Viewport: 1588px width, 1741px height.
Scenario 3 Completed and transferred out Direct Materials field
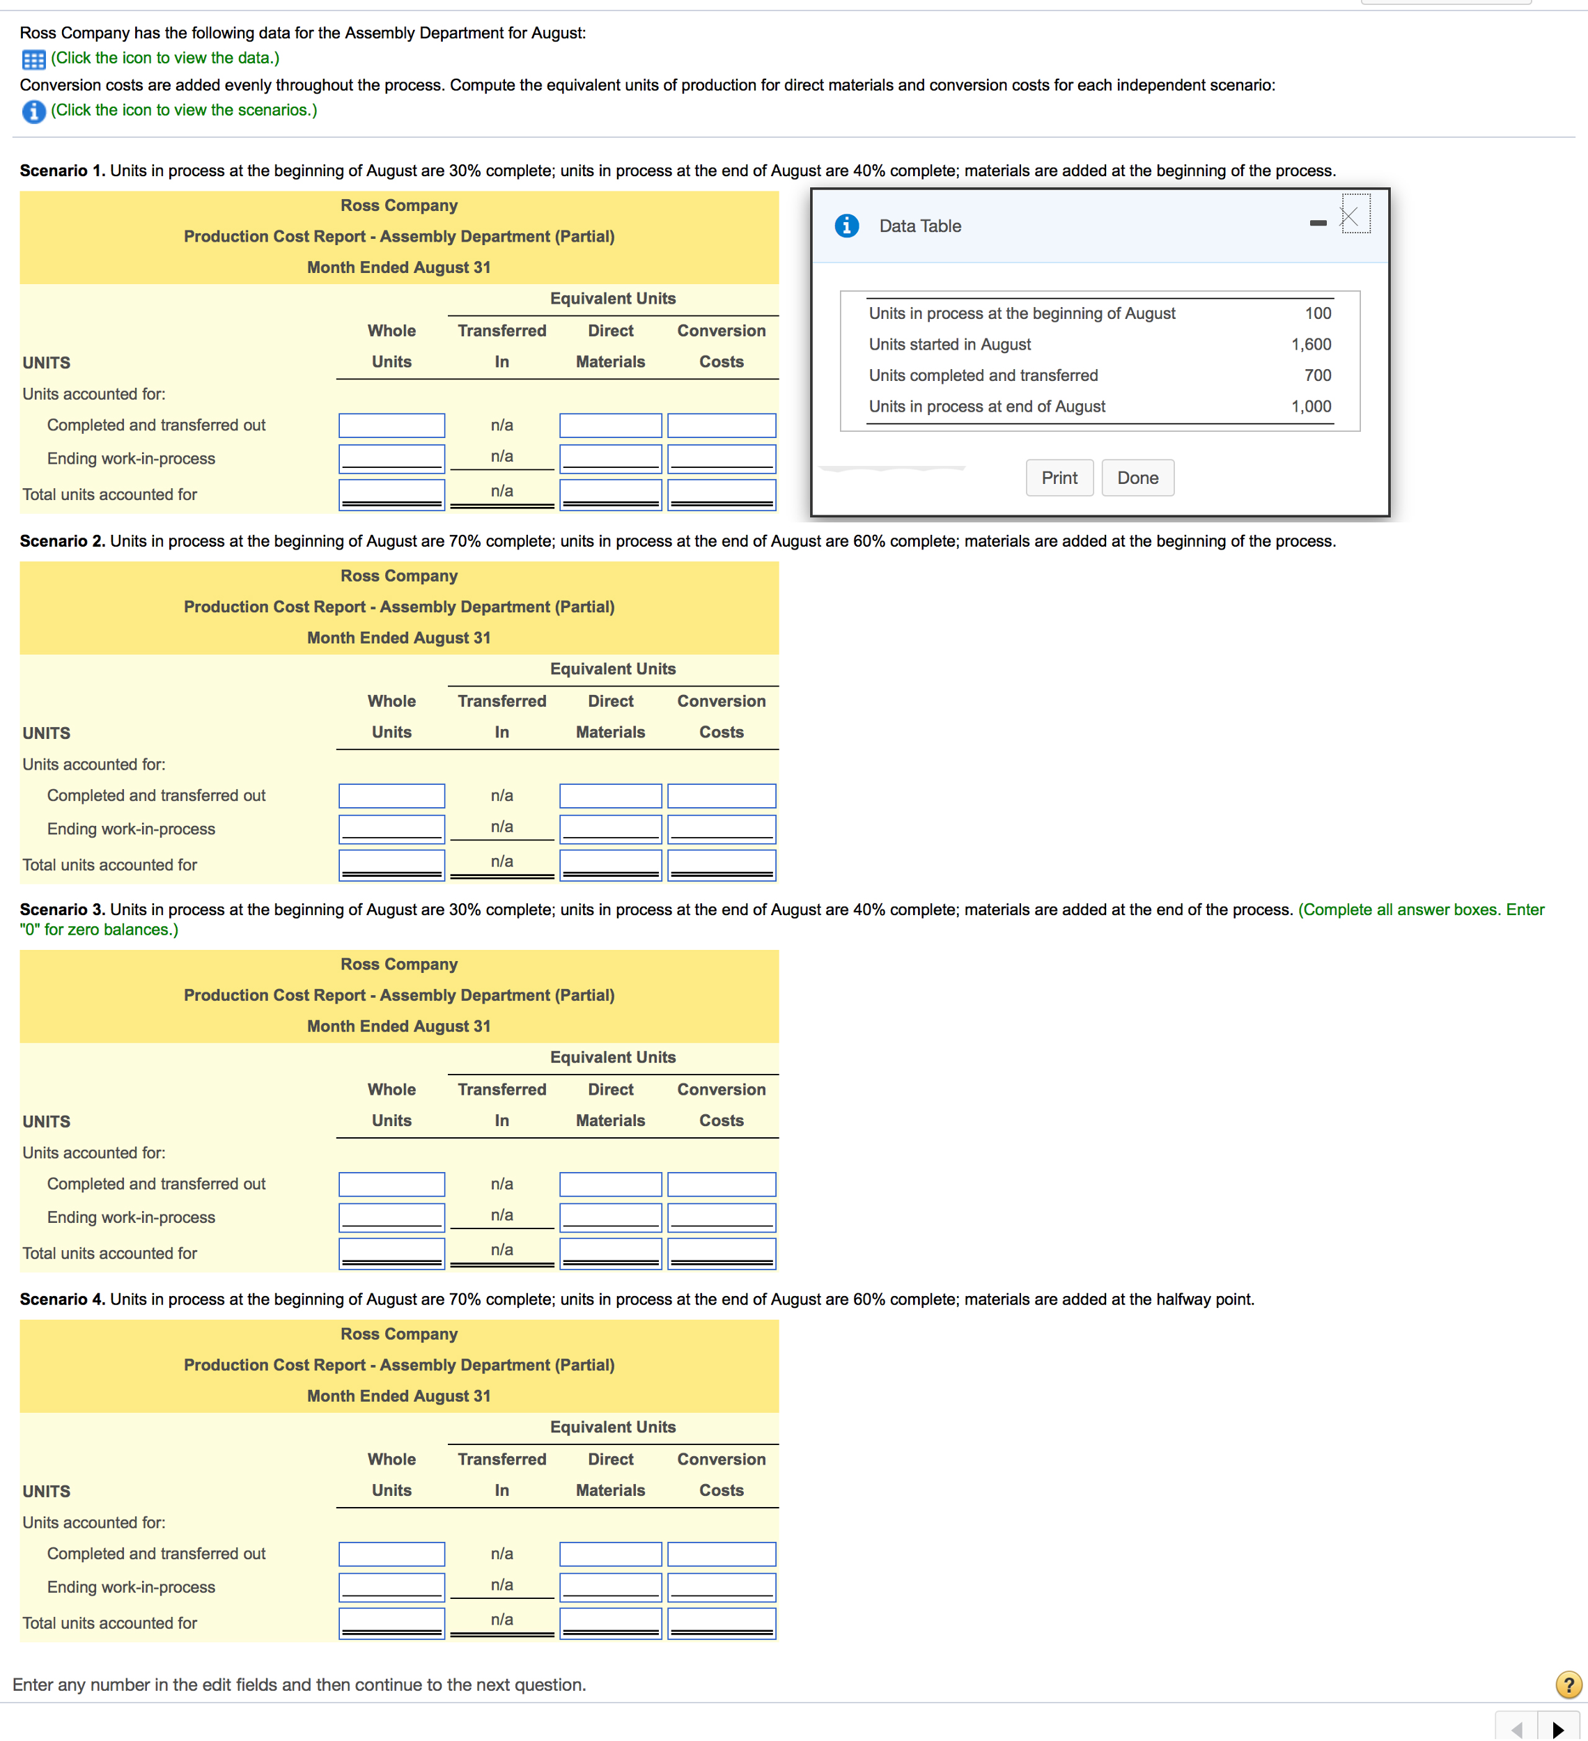click(611, 1184)
